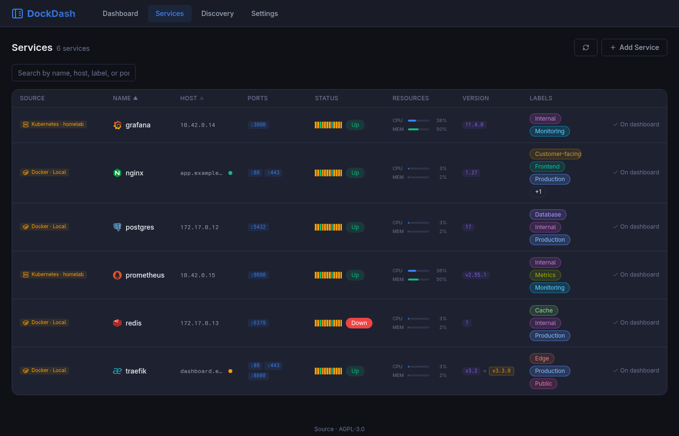Click the prometheus service name
The width and height of the screenshot is (679, 436).
(x=145, y=275)
